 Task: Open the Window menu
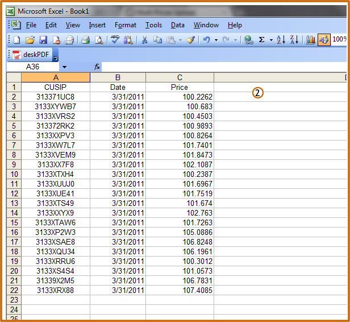pyautogui.click(x=206, y=25)
